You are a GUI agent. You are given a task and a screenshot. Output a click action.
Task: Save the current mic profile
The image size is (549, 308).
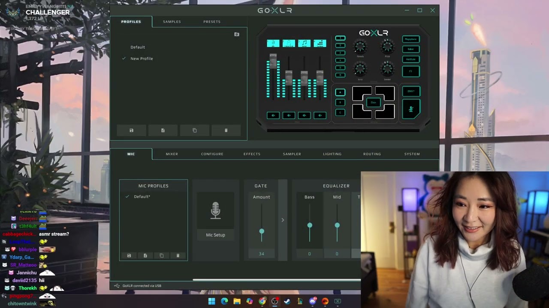click(x=129, y=256)
